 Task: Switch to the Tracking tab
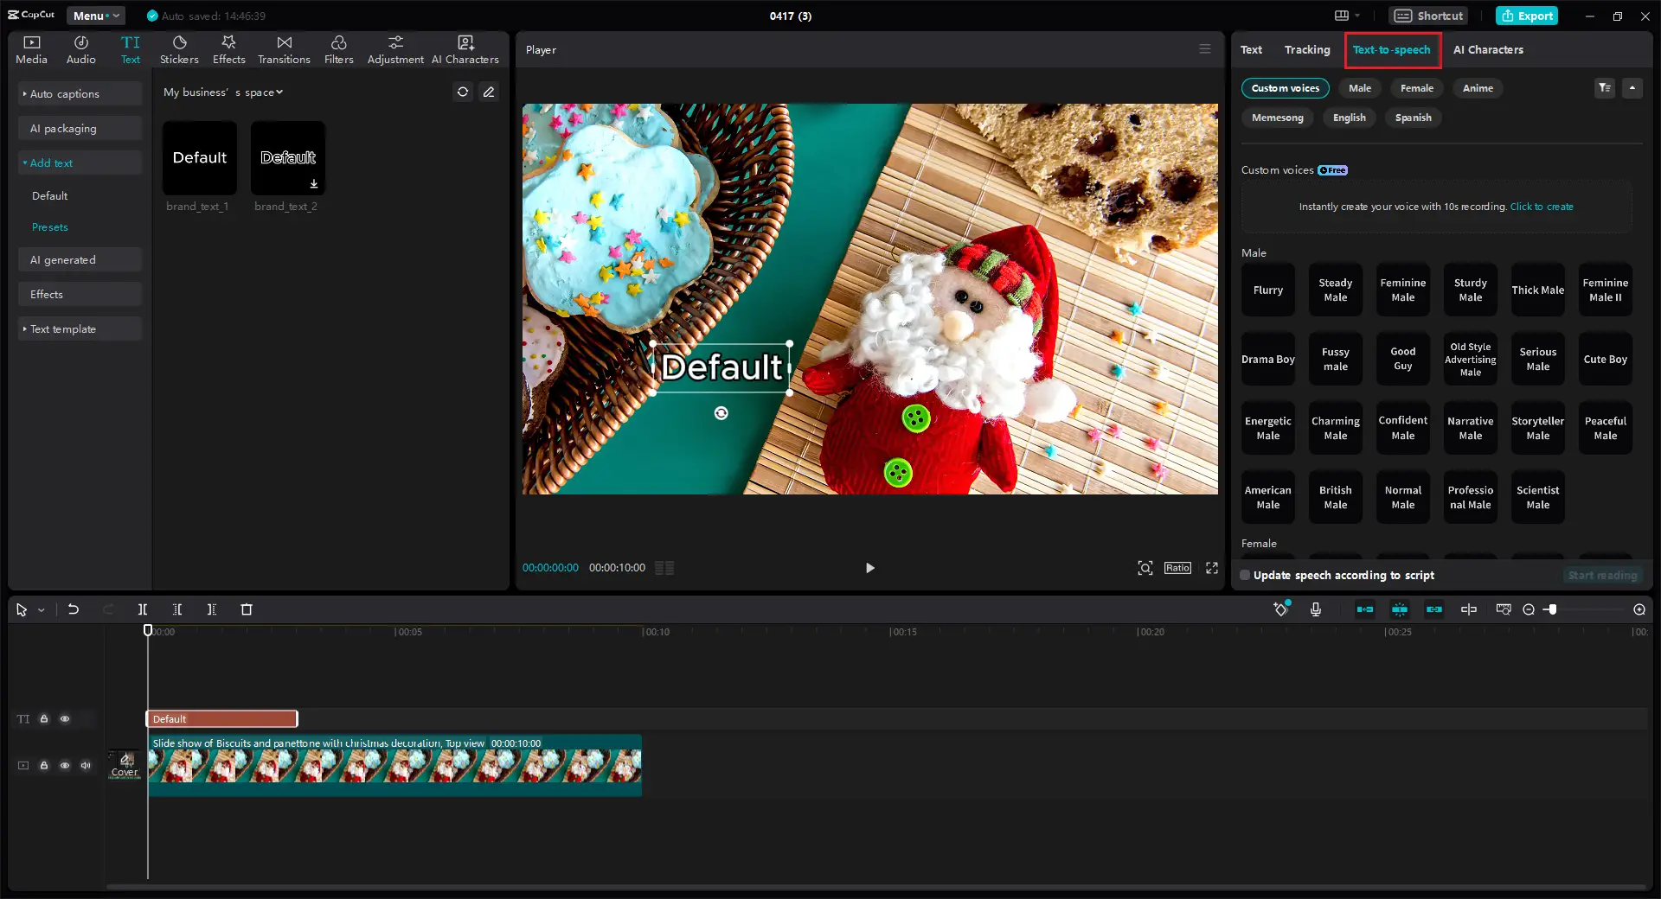click(x=1307, y=49)
